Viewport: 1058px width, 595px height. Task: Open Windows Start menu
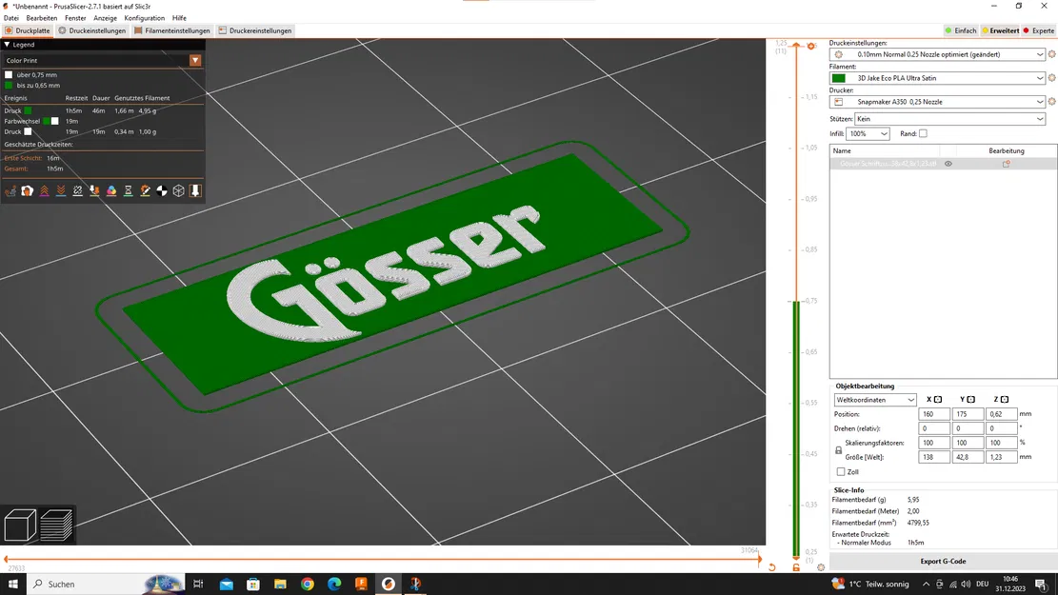pos(12,585)
